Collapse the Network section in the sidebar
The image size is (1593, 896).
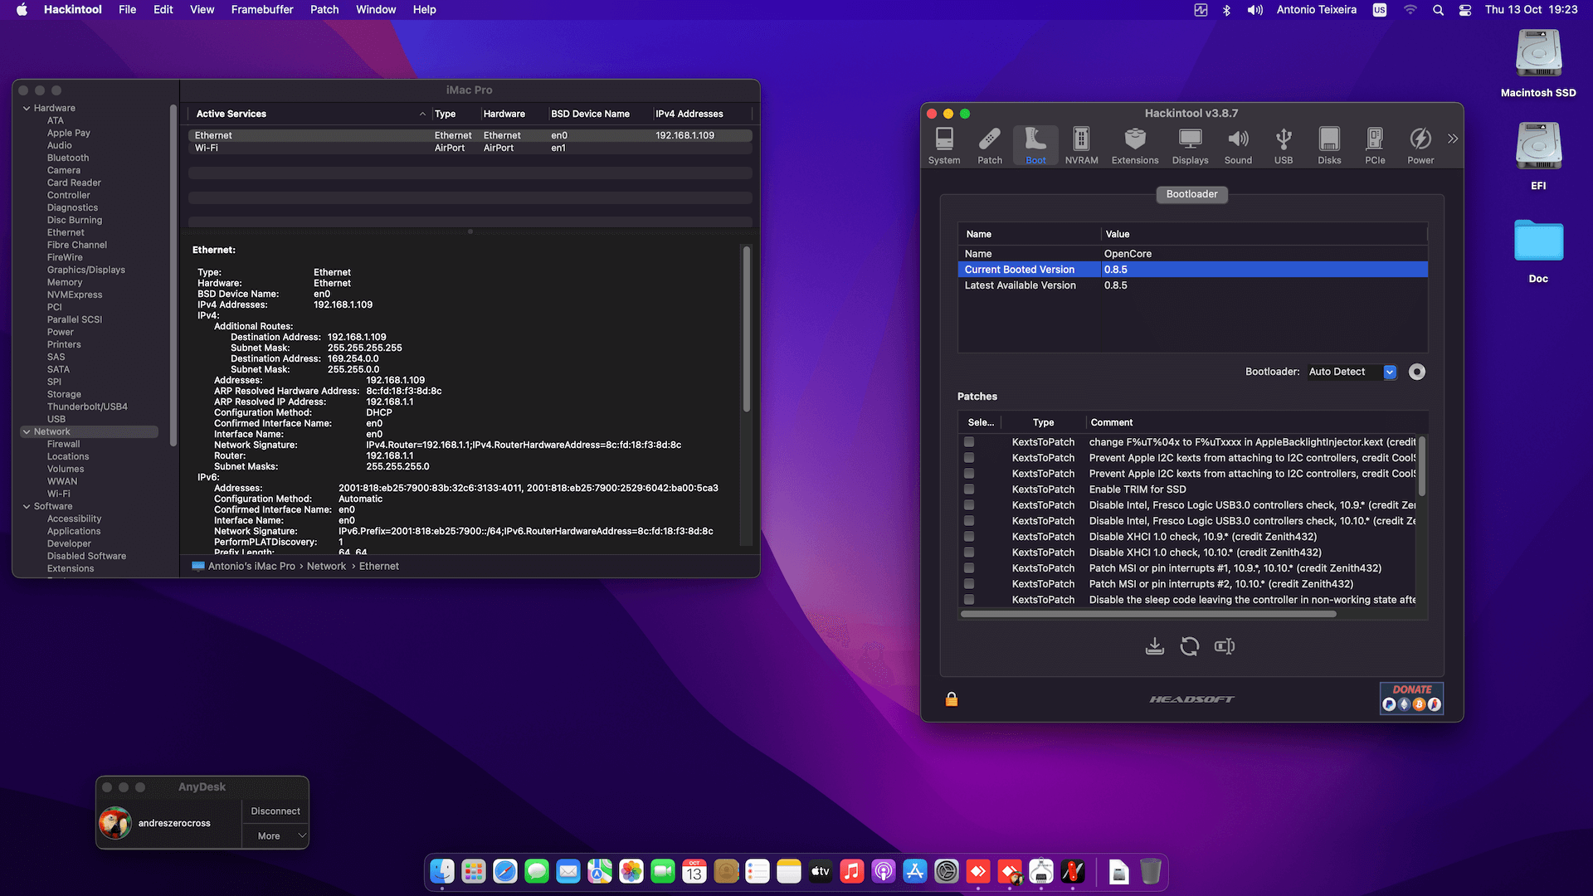tap(27, 431)
